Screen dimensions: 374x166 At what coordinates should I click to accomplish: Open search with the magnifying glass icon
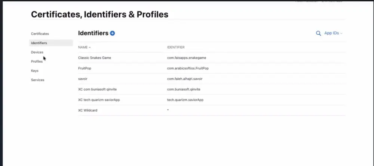click(318, 33)
